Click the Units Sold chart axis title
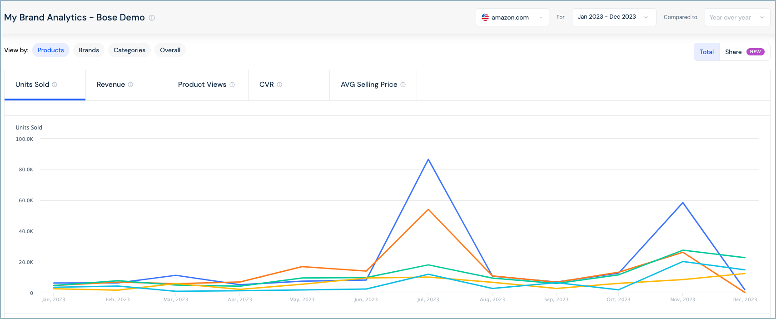Image resolution: width=776 pixels, height=319 pixels. (29, 128)
